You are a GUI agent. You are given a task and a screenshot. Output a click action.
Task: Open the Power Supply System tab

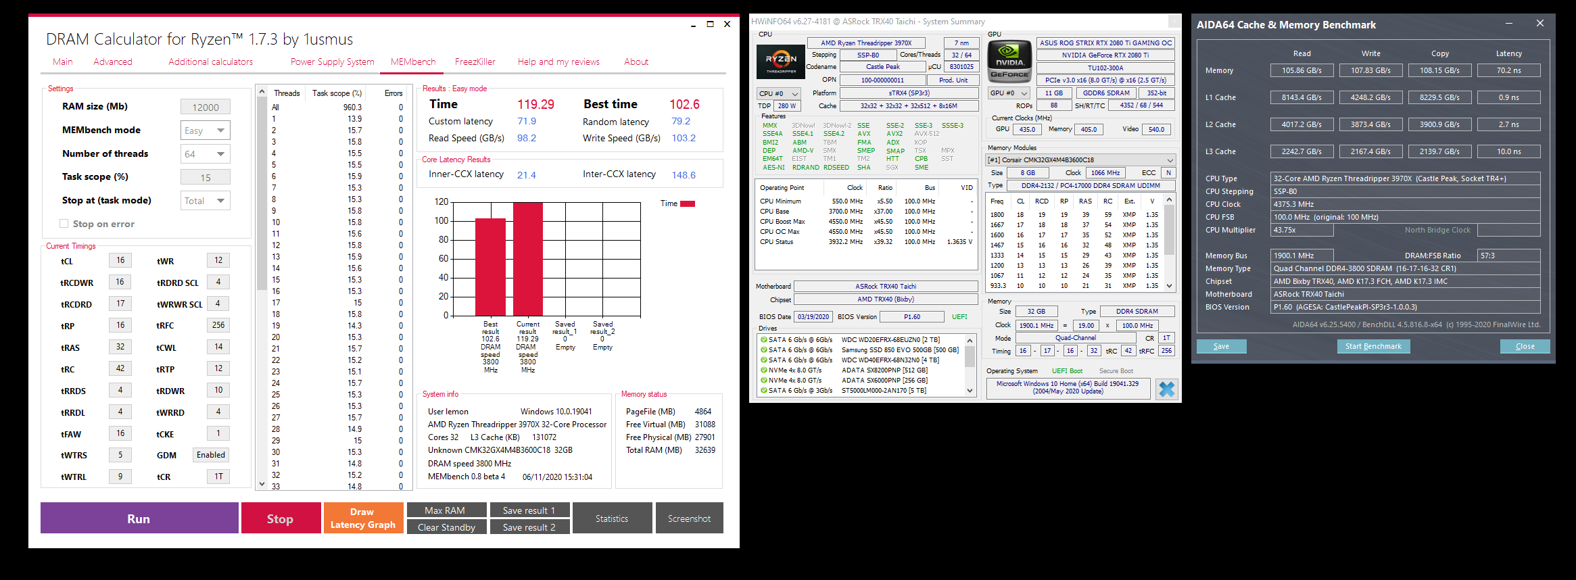pos(333,62)
